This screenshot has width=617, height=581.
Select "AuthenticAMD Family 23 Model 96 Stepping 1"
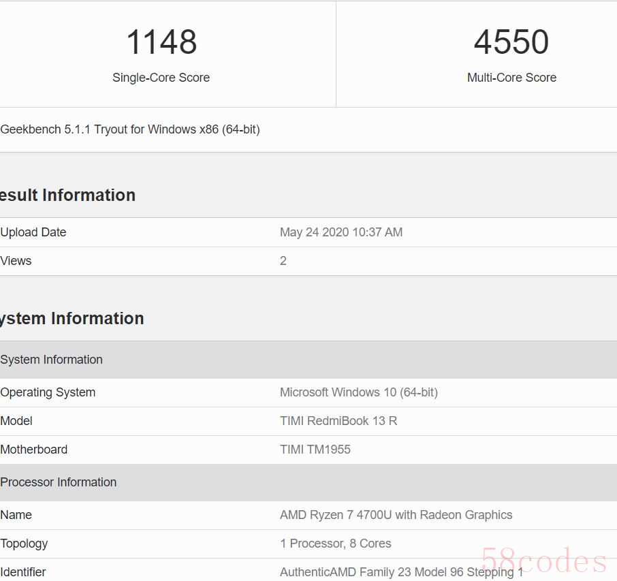(402, 572)
